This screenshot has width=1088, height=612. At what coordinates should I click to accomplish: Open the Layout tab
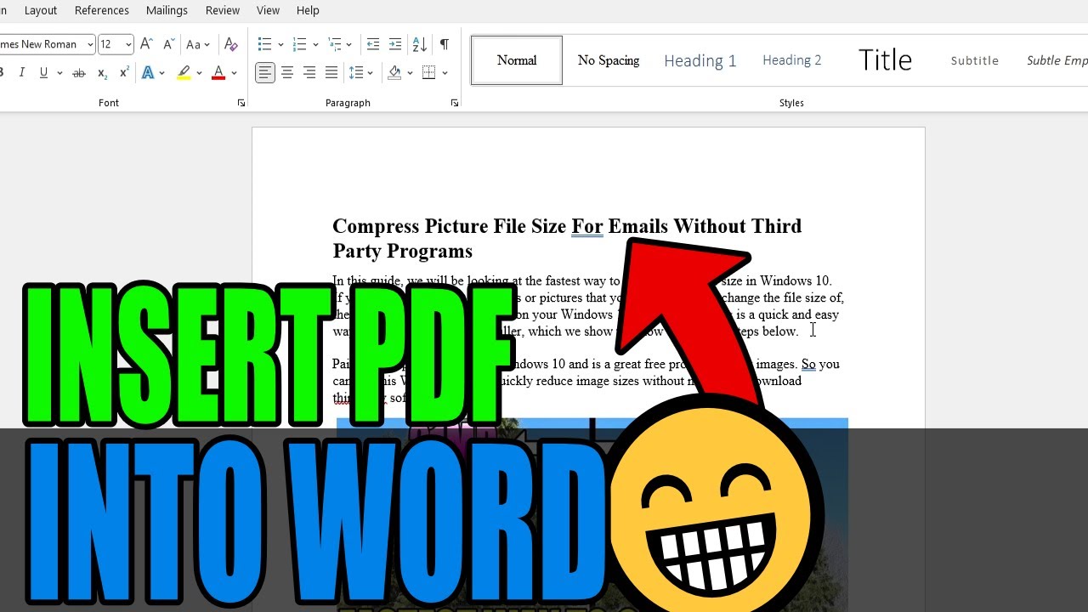click(41, 10)
